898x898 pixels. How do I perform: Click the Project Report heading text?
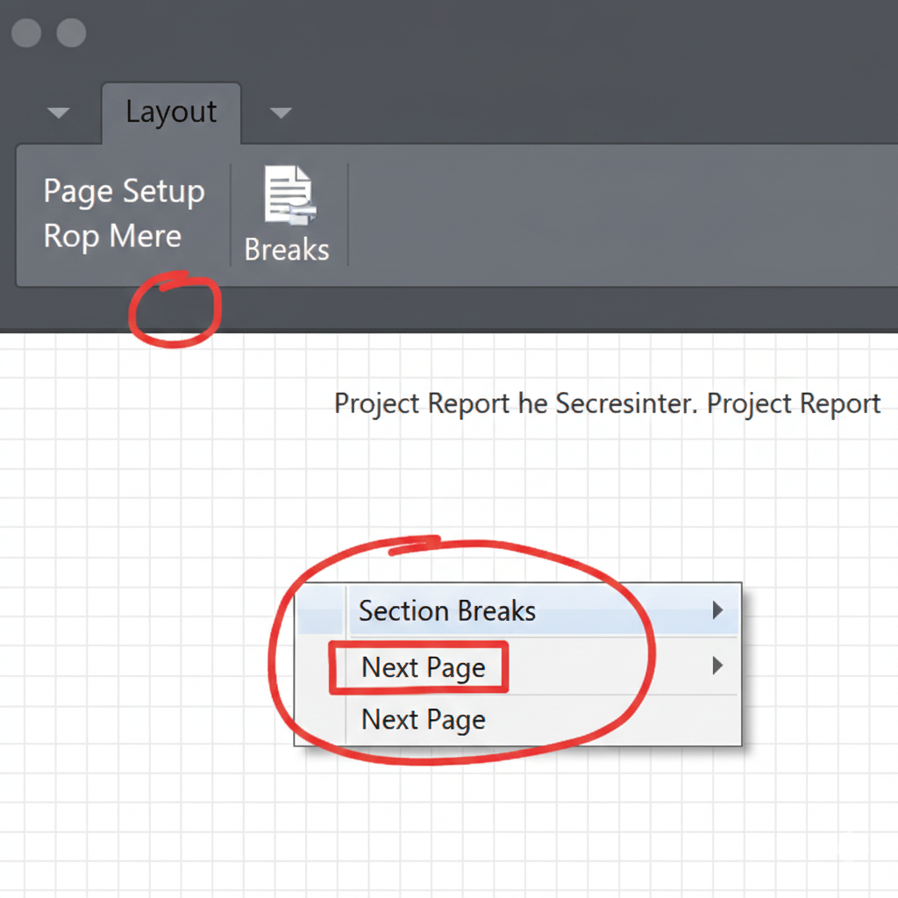(x=607, y=403)
